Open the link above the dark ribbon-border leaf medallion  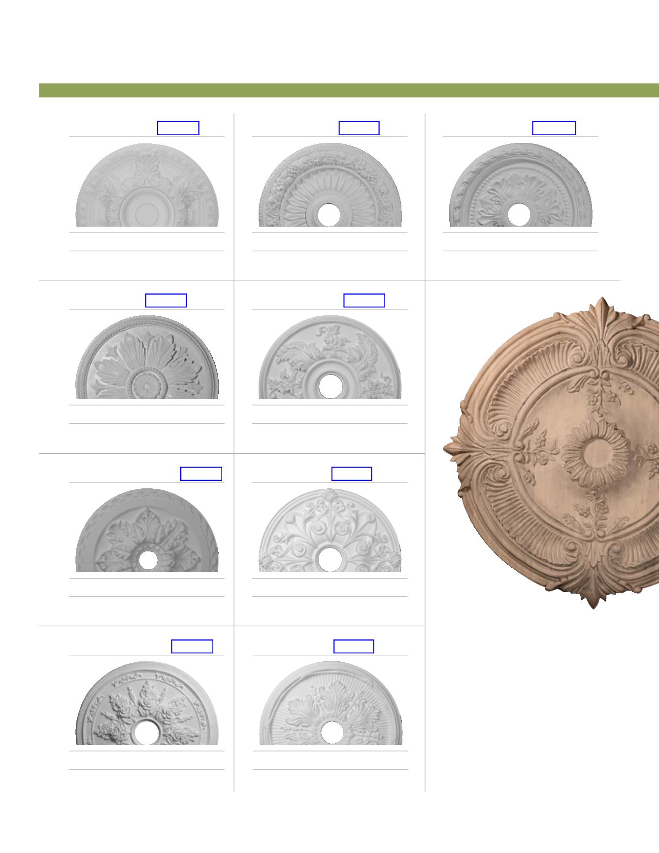[x=201, y=474]
